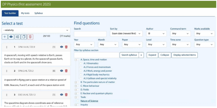Open Nature of Science link
This screenshot has height=108, width=217.
point(89,101)
